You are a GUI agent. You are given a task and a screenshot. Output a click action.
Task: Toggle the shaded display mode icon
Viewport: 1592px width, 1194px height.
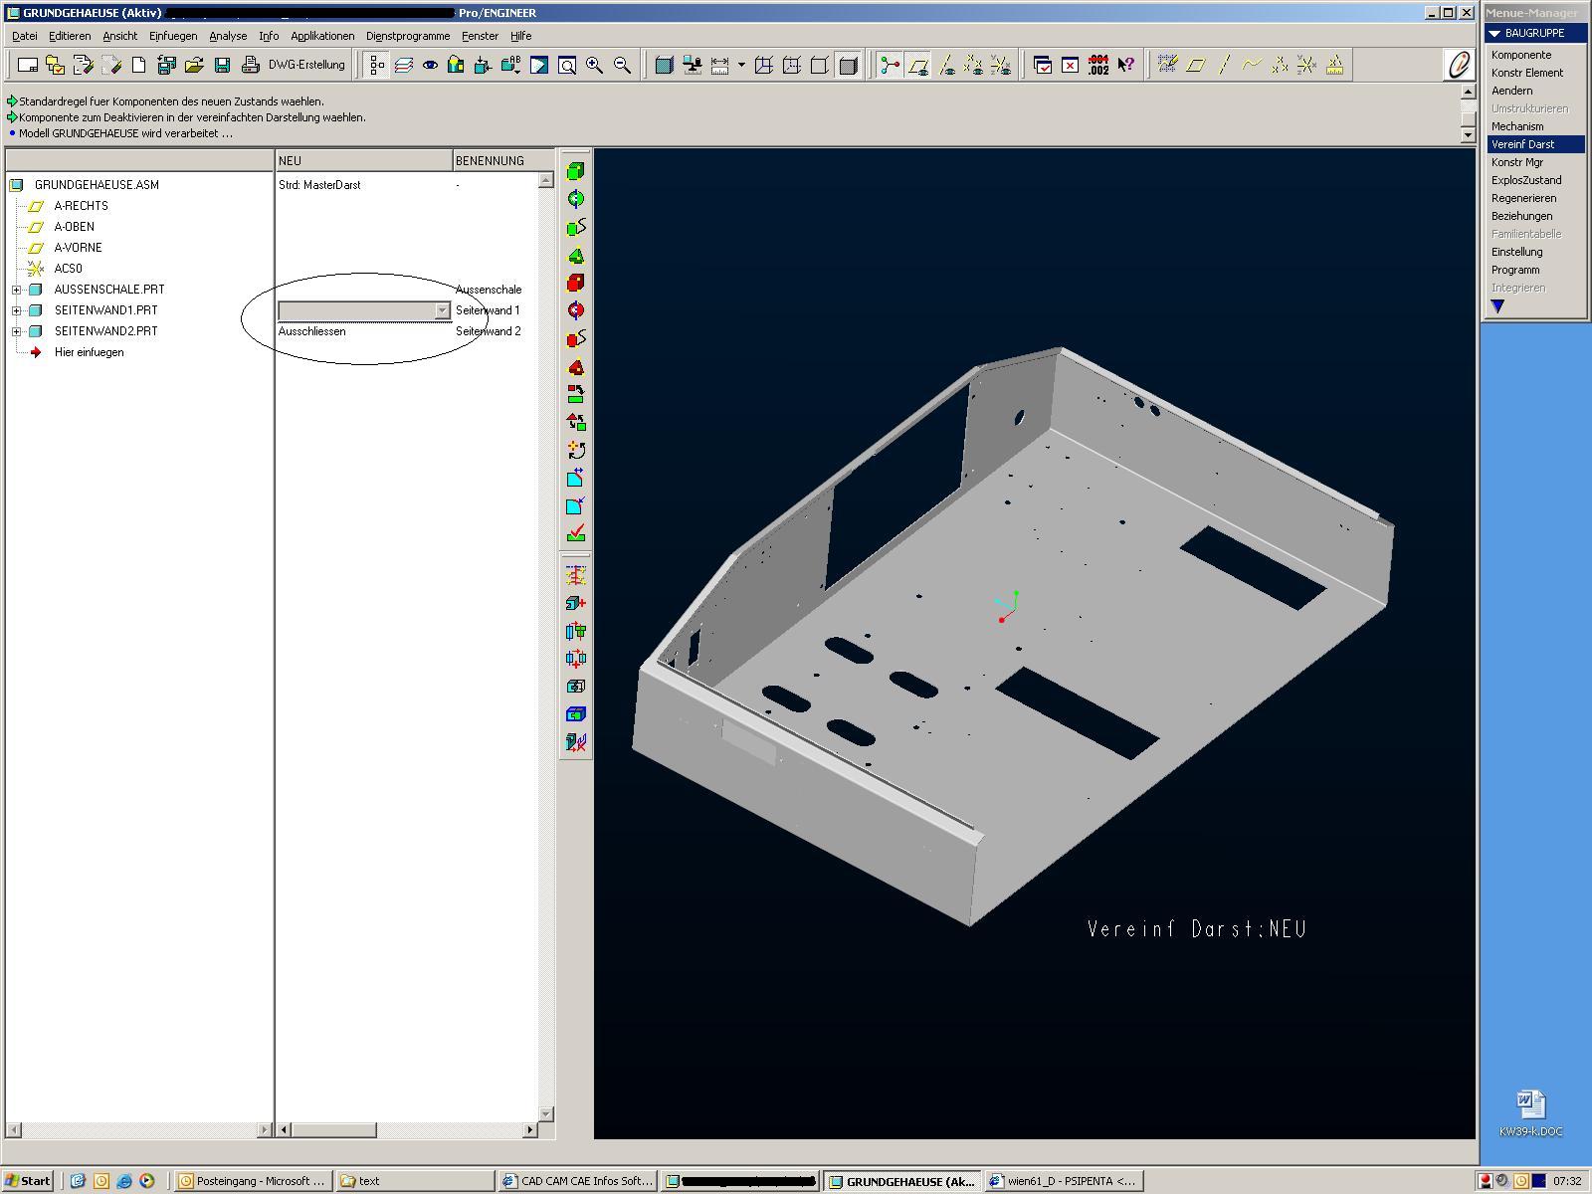pyautogui.click(x=848, y=66)
